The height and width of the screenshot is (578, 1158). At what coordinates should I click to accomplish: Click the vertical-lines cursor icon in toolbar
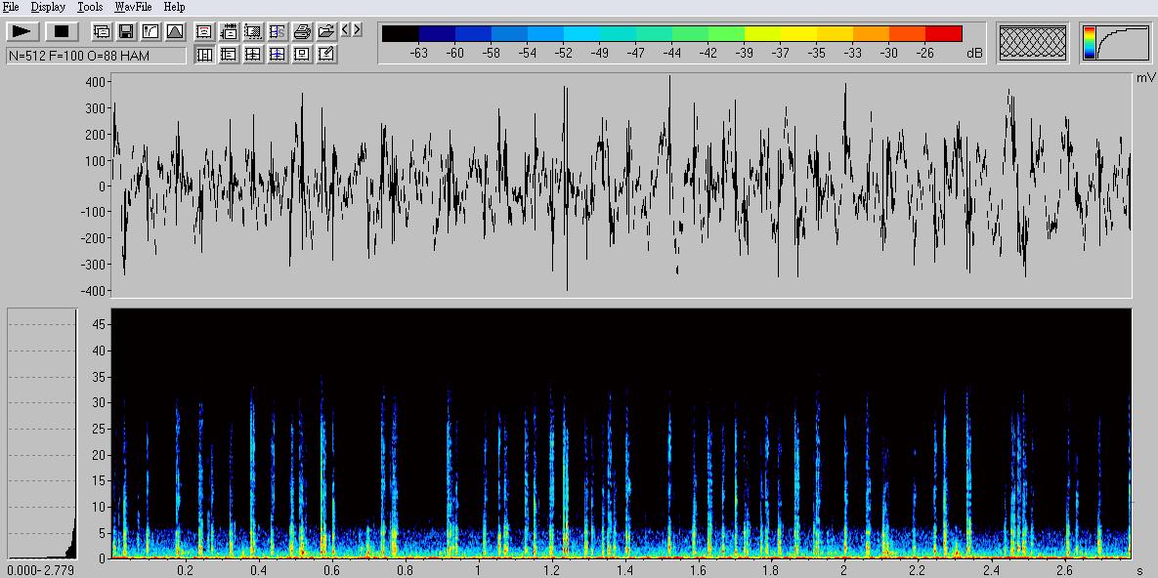[204, 55]
